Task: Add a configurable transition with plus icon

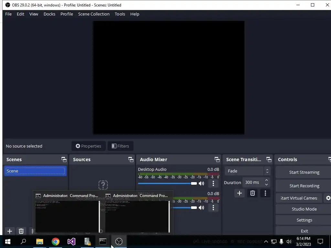Action: point(240,193)
